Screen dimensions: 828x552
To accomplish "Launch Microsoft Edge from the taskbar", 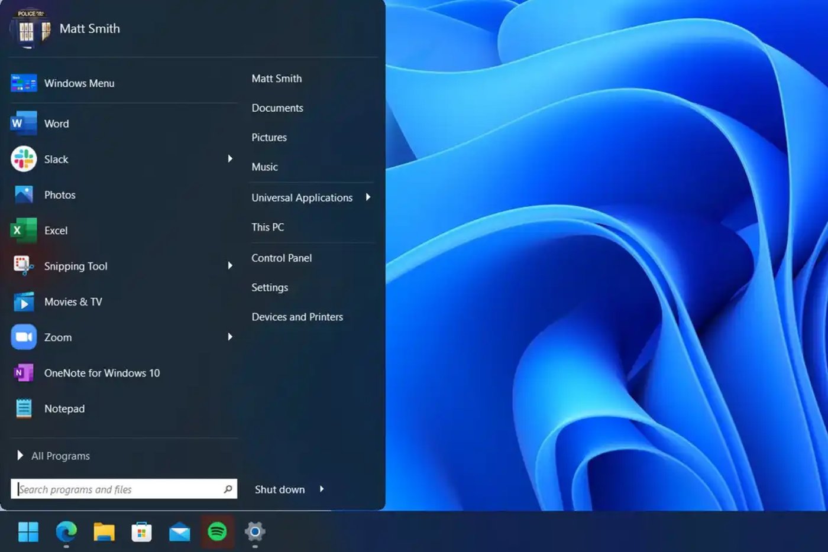I will (66, 532).
